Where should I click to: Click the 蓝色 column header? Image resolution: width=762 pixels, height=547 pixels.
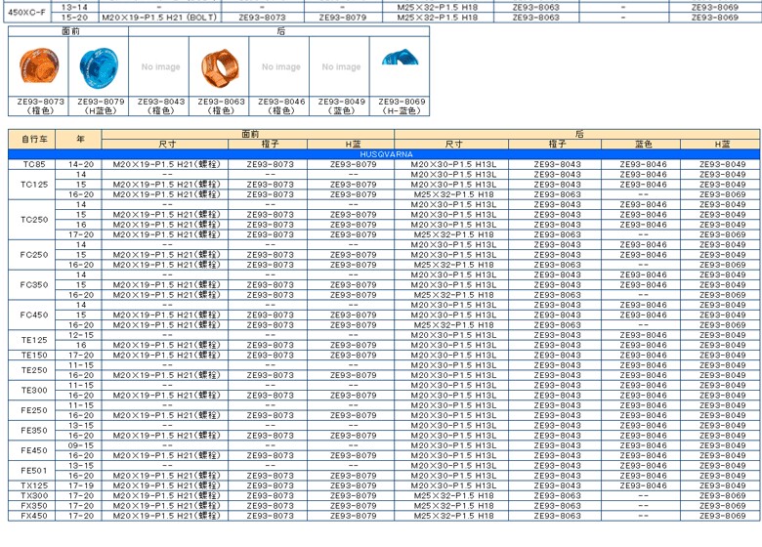(x=643, y=145)
